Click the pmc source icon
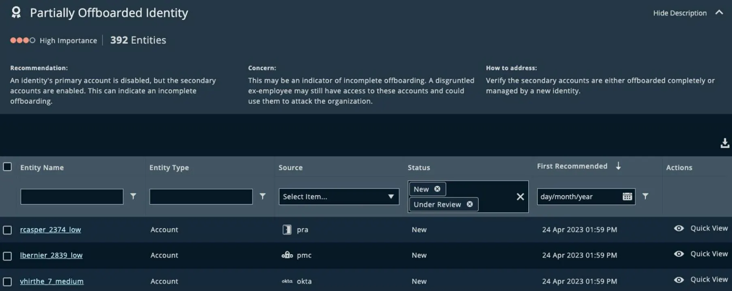Viewport: 732px width, 291px height. click(x=287, y=255)
